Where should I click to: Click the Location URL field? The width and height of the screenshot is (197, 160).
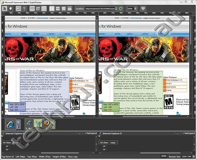(100, 9)
